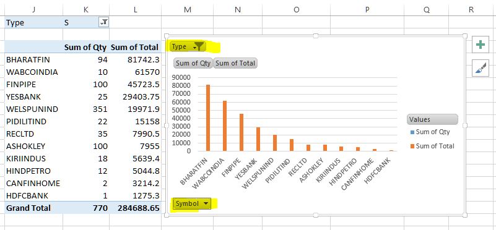Click the YESBANK orange bar in chart
This screenshot has width=496, height=230.
click(x=258, y=139)
